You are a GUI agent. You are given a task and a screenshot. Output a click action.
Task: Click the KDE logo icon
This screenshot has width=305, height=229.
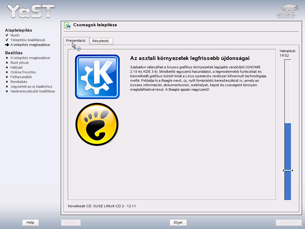pos(97,77)
